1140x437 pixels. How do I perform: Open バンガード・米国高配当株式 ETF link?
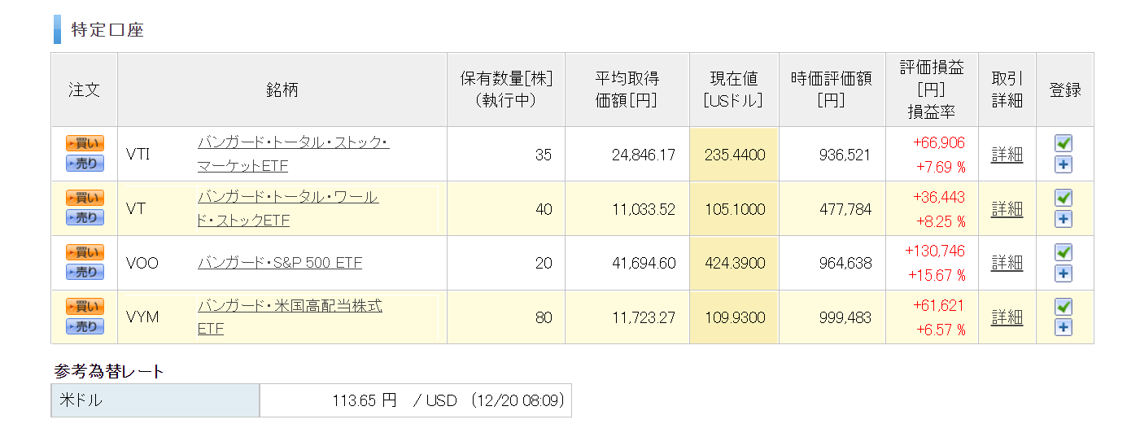click(290, 317)
